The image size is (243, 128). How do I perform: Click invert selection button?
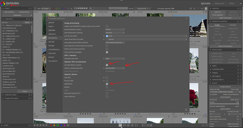pos(217,15)
